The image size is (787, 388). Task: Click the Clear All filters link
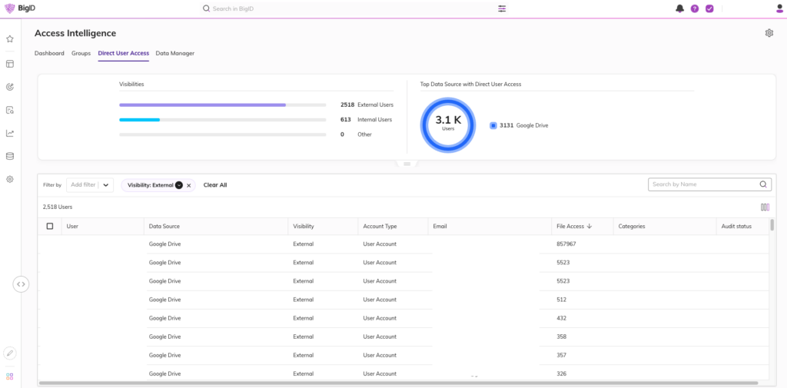pos(214,185)
